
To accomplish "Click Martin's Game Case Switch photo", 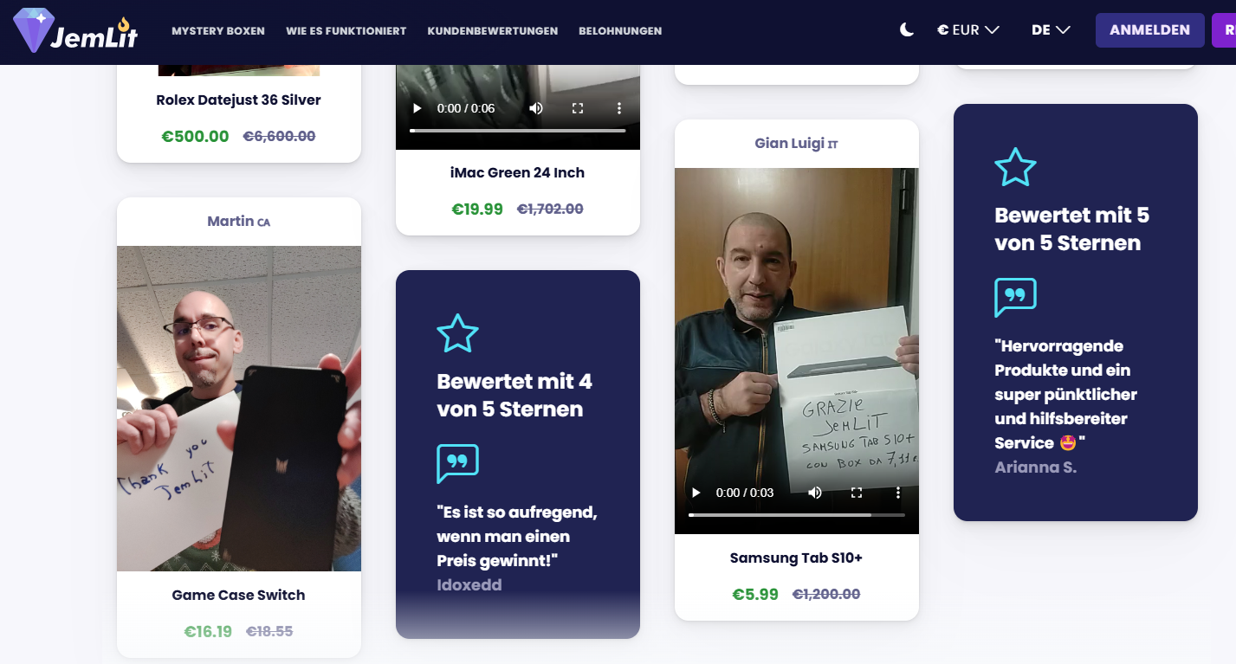I will (x=239, y=409).
